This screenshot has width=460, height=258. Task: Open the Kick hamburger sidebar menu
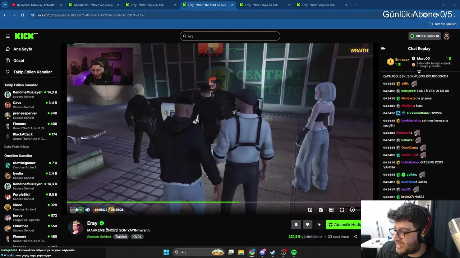[8, 36]
